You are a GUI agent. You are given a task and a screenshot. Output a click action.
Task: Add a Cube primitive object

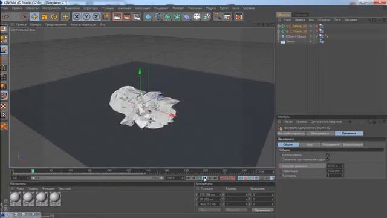pos(148,16)
